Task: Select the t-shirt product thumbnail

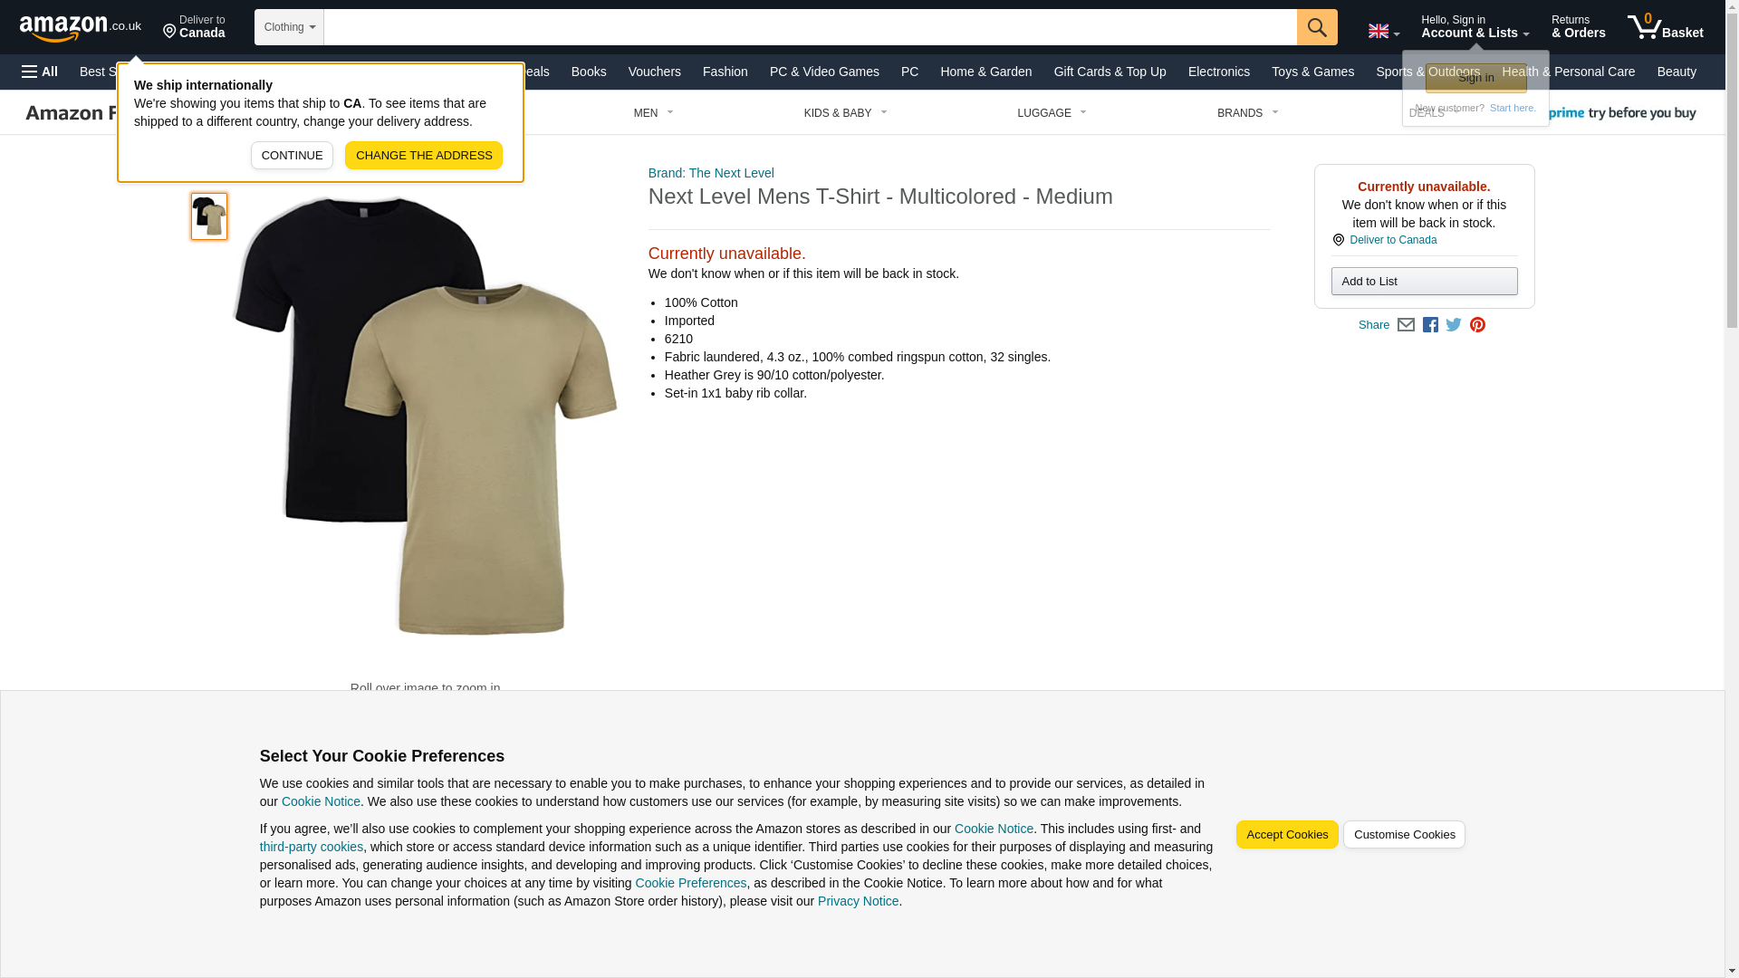Action: pyautogui.click(x=209, y=216)
